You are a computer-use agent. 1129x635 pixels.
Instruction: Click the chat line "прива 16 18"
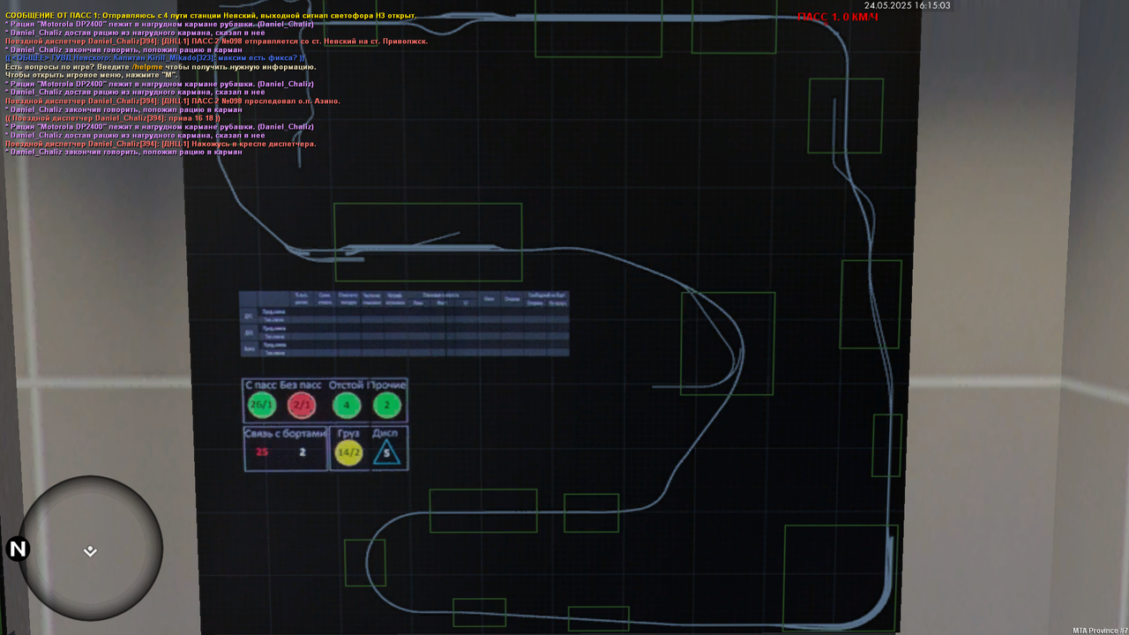[x=113, y=118]
